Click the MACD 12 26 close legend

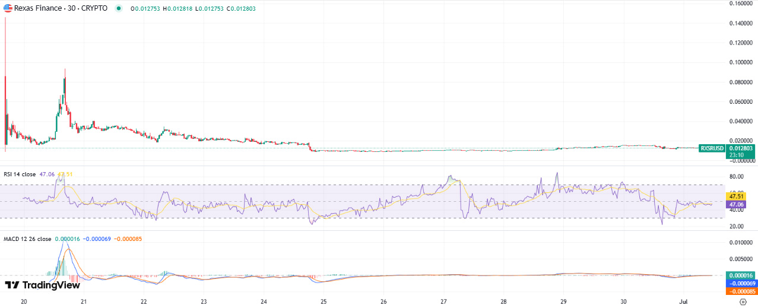28,239
